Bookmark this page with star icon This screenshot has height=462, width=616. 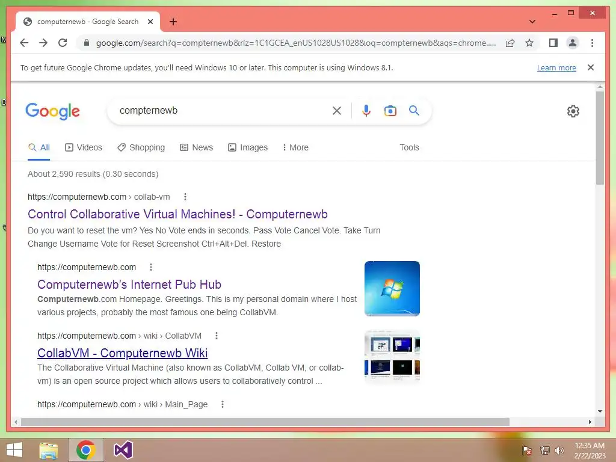529,43
